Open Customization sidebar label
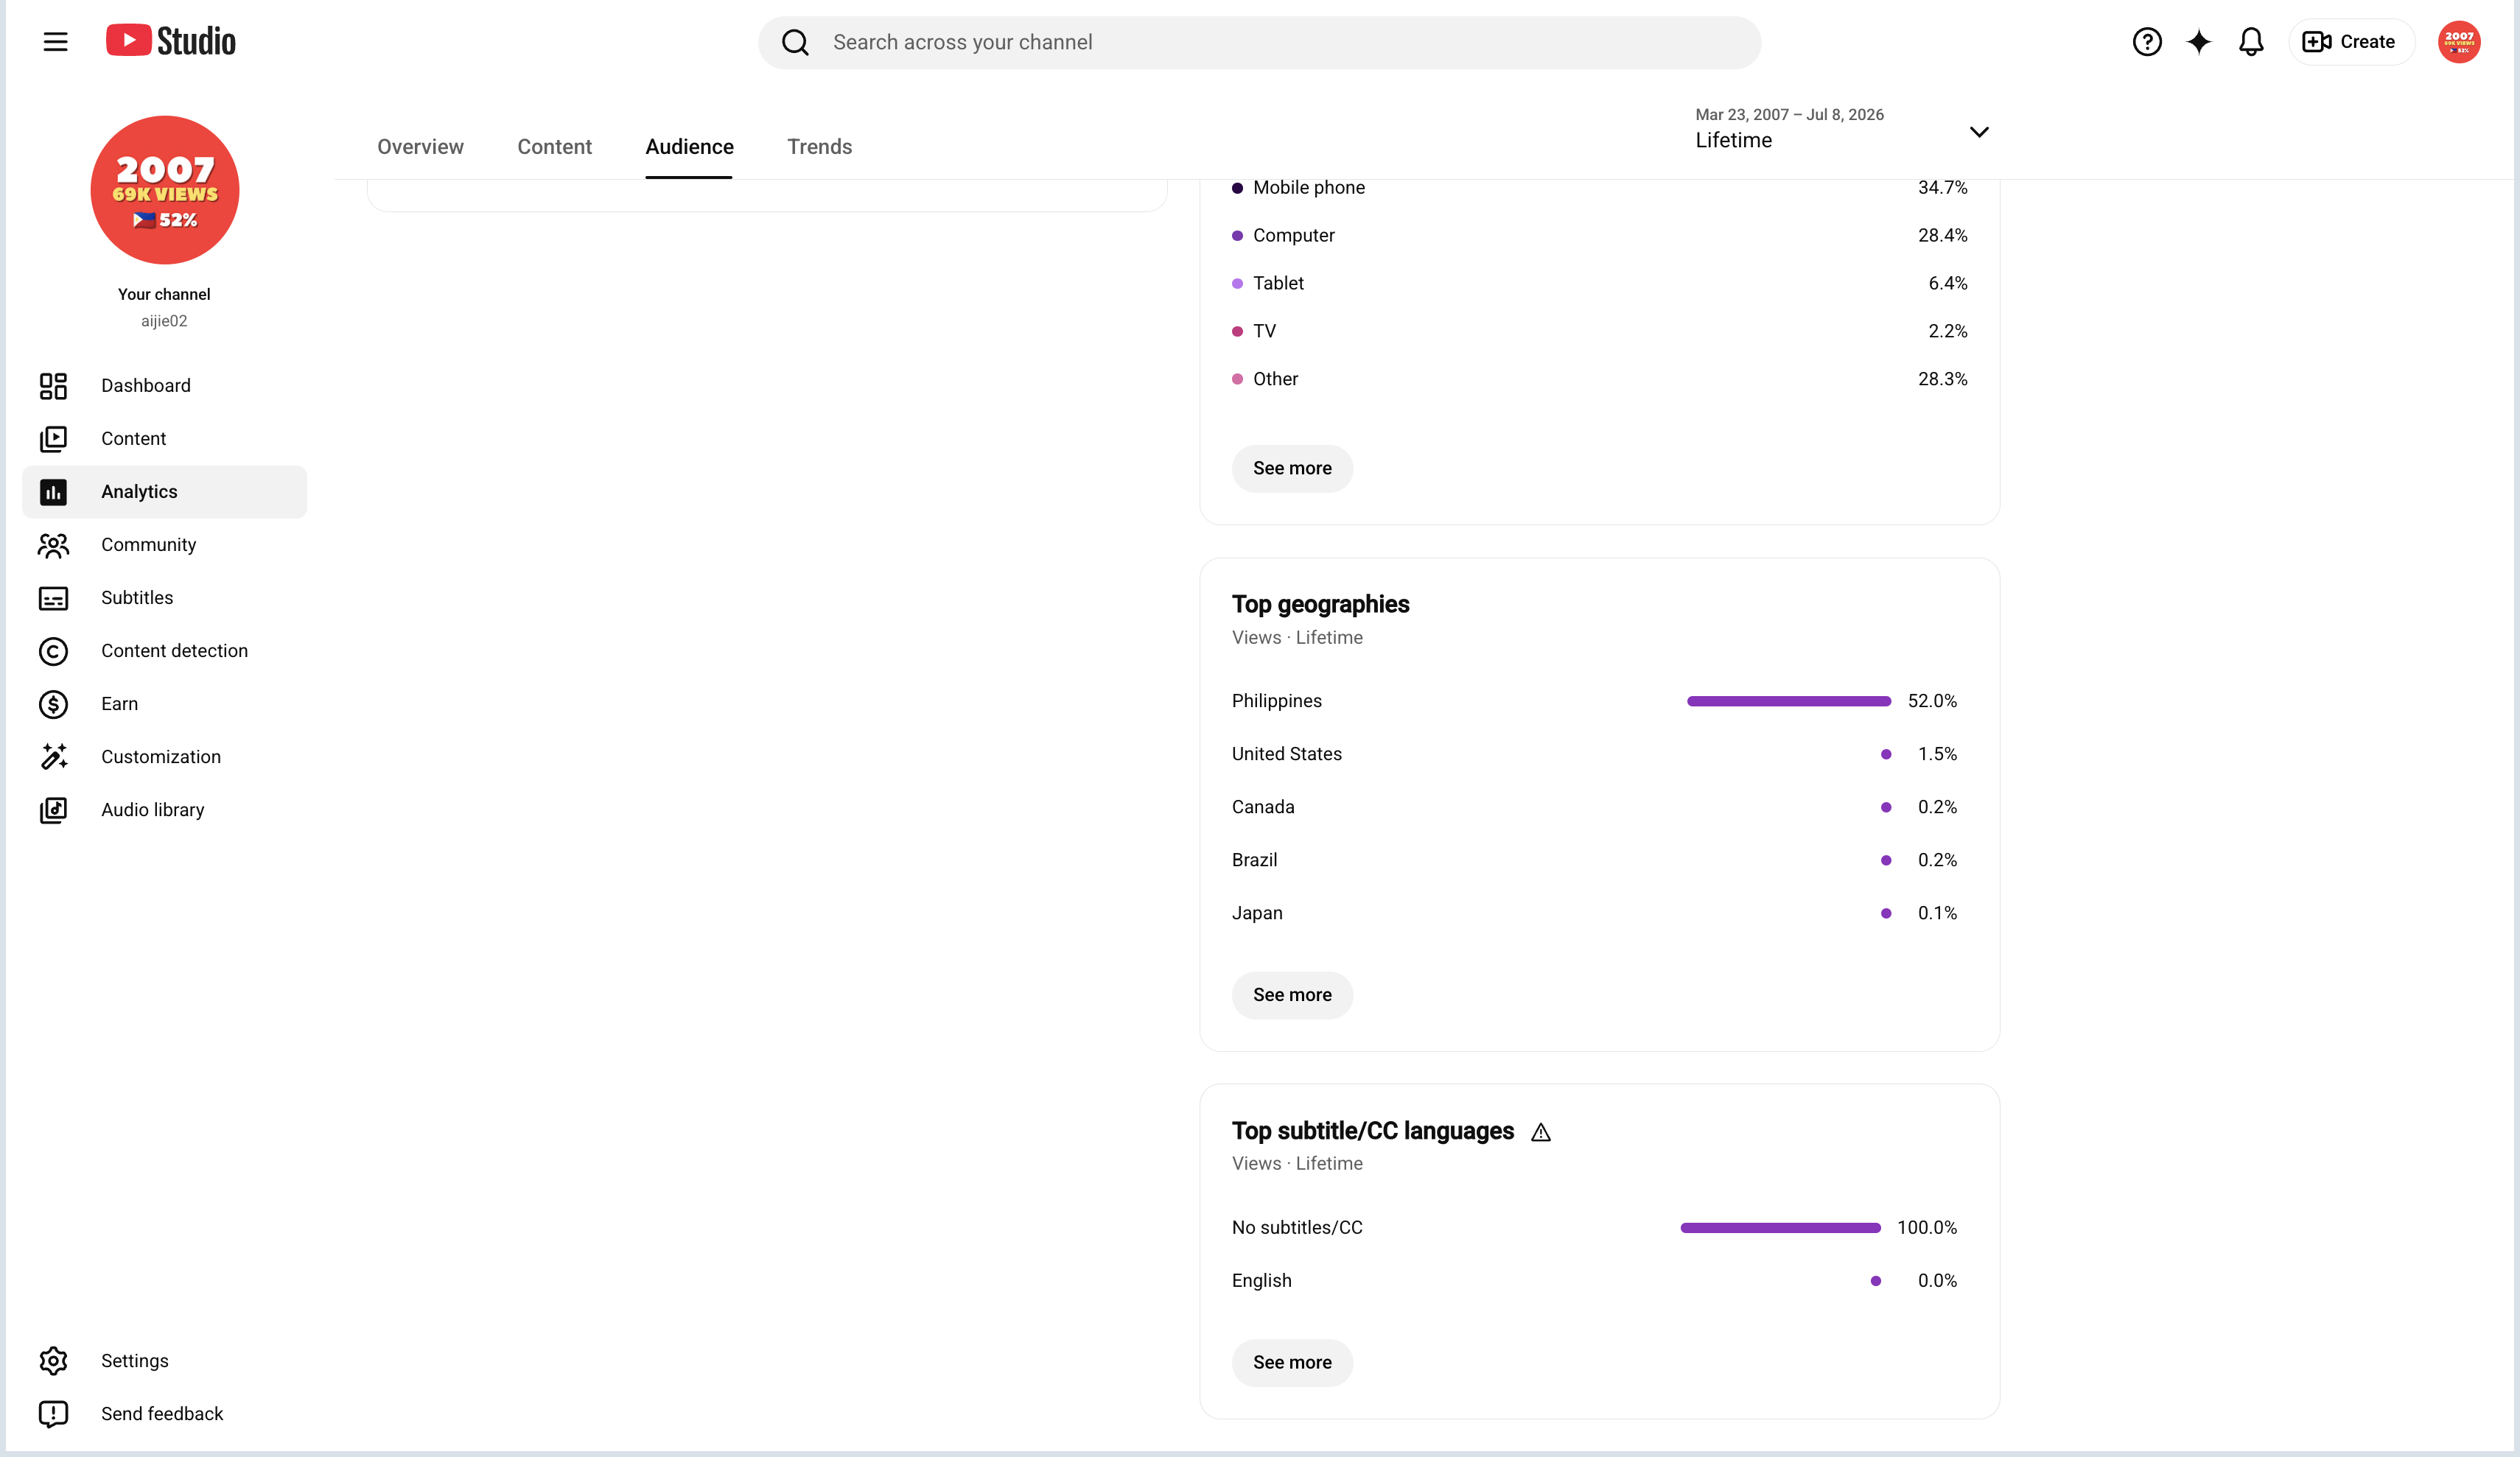 coord(161,757)
